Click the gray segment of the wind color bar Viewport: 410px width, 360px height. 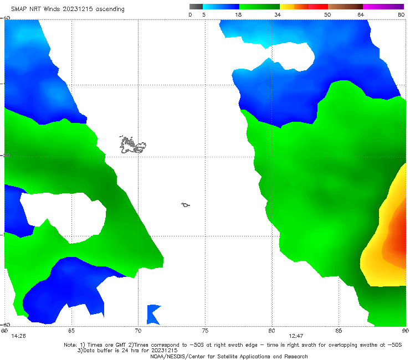[x=196, y=7]
